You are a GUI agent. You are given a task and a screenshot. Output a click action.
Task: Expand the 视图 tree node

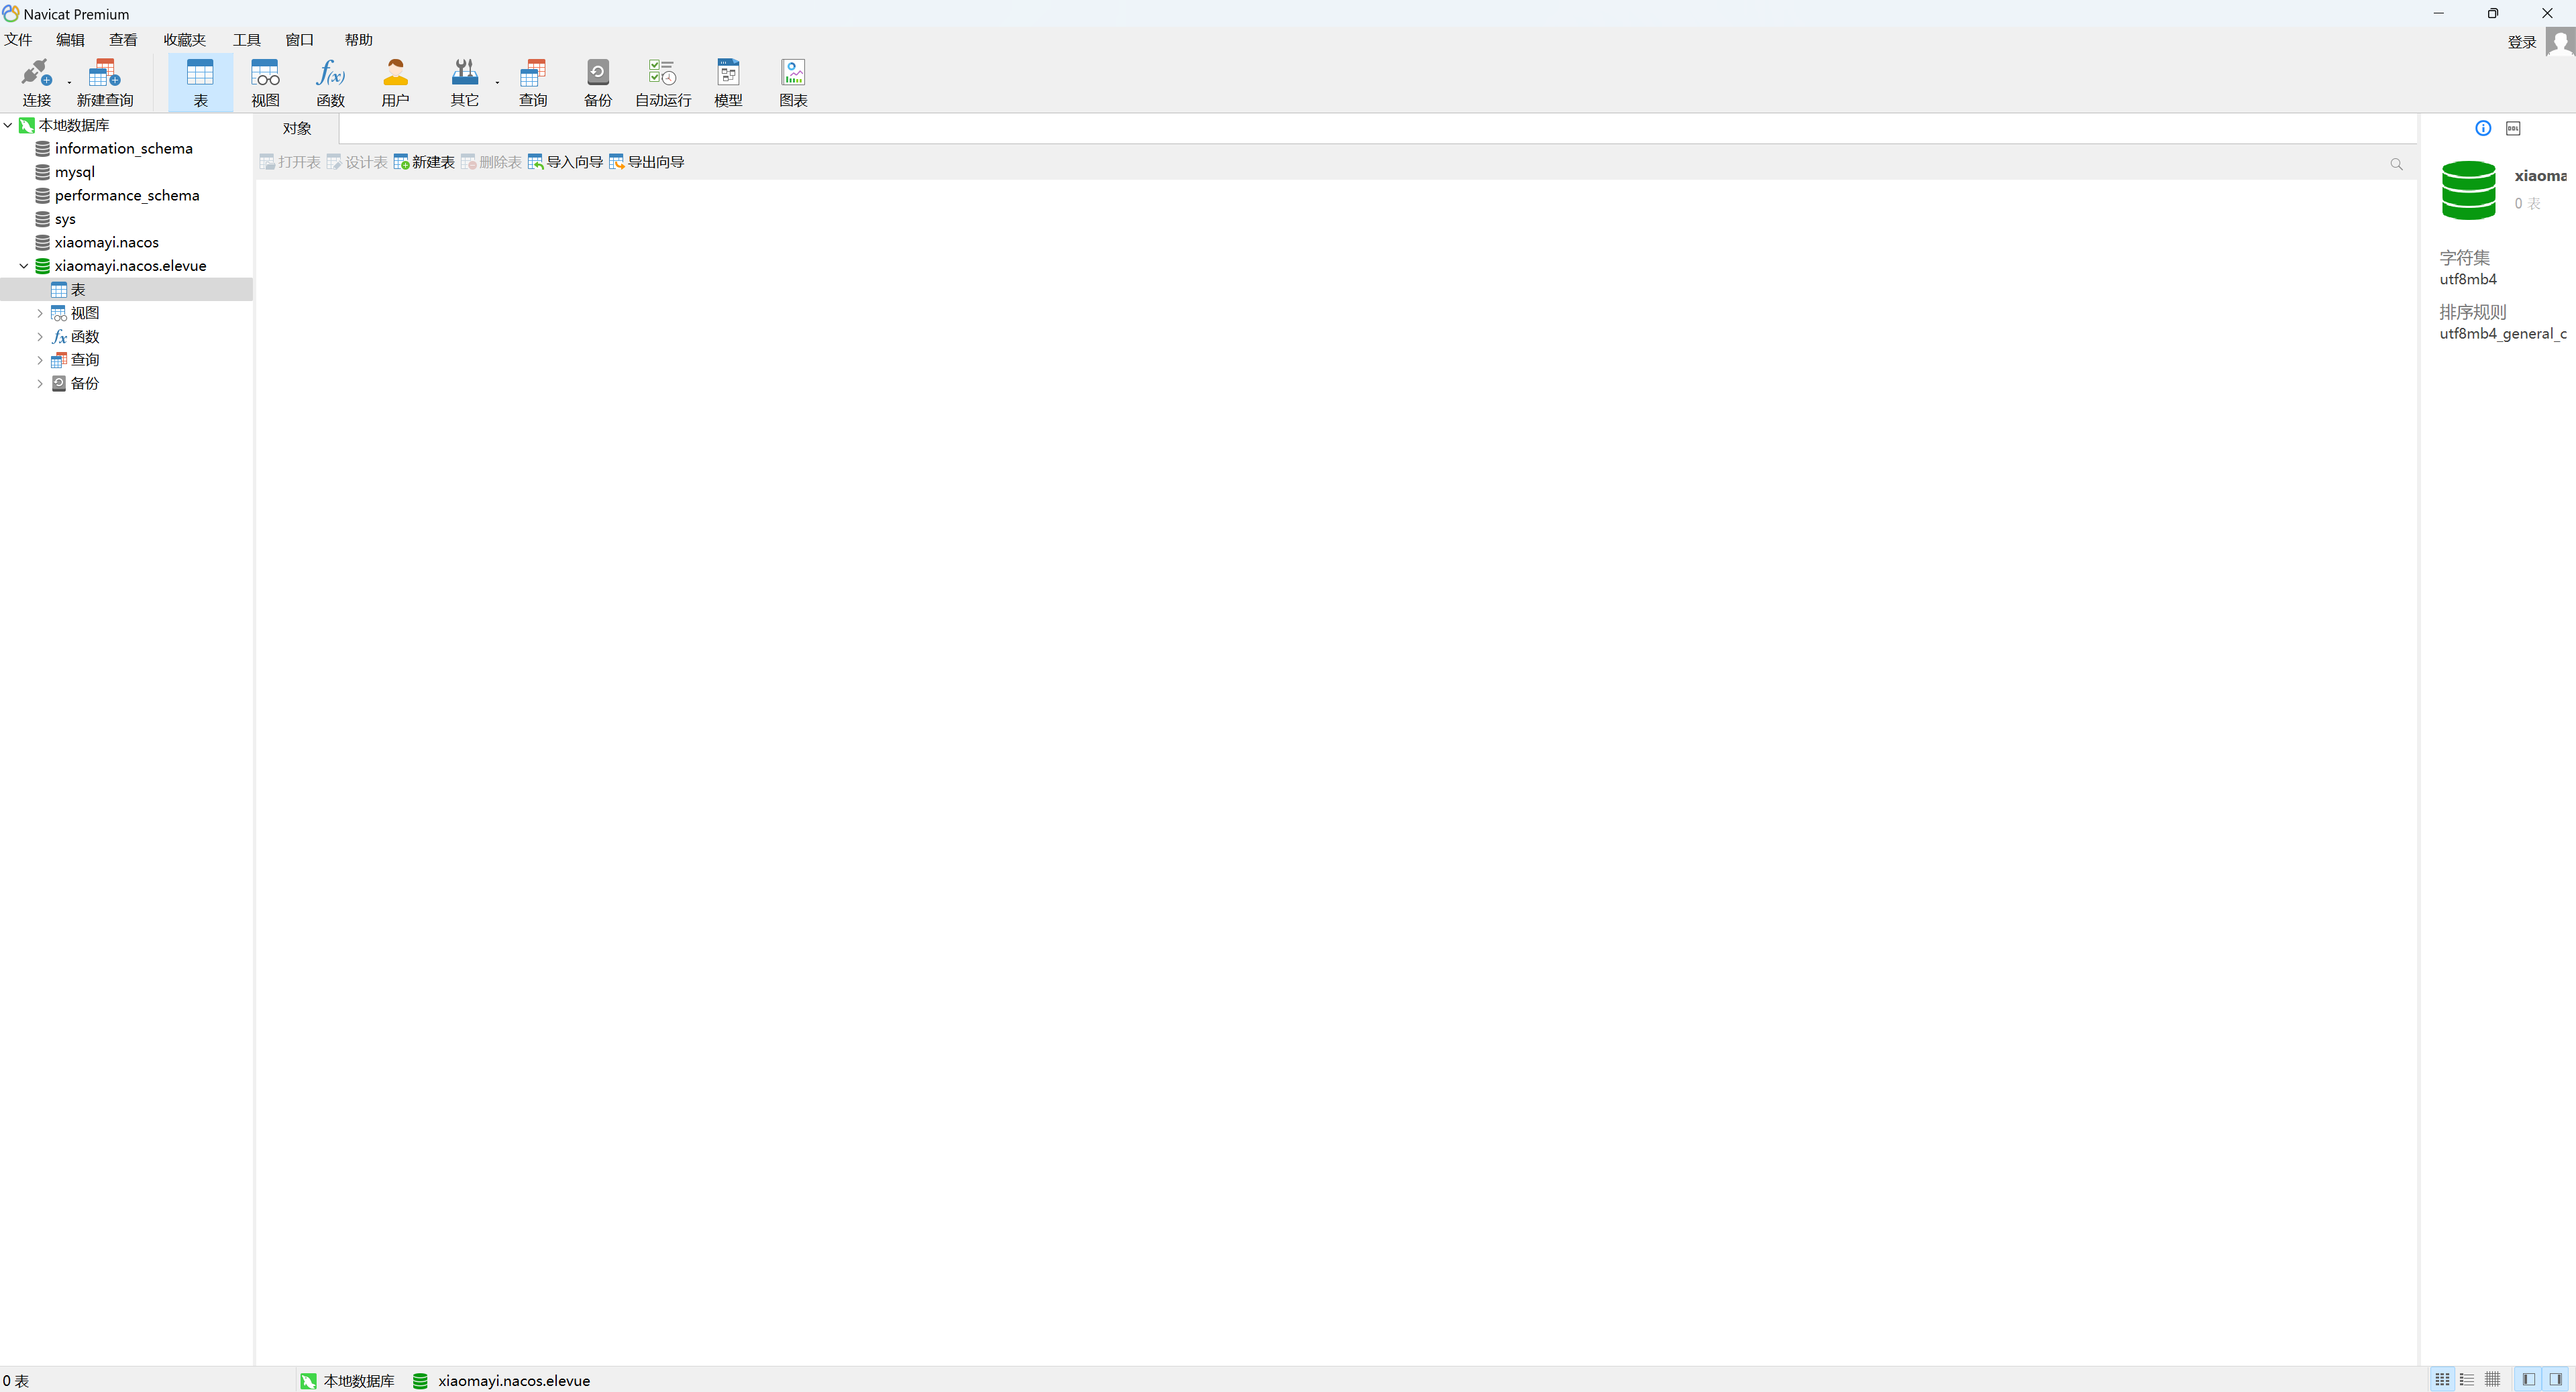(40, 312)
